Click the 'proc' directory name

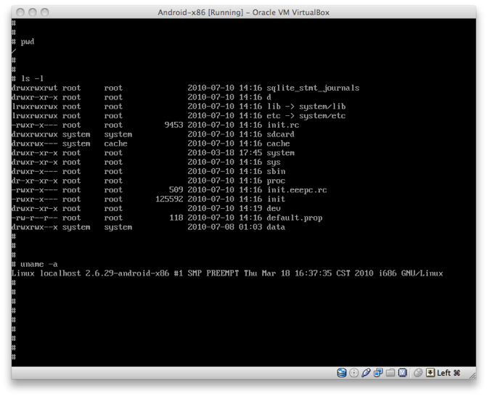(x=276, y=181)
